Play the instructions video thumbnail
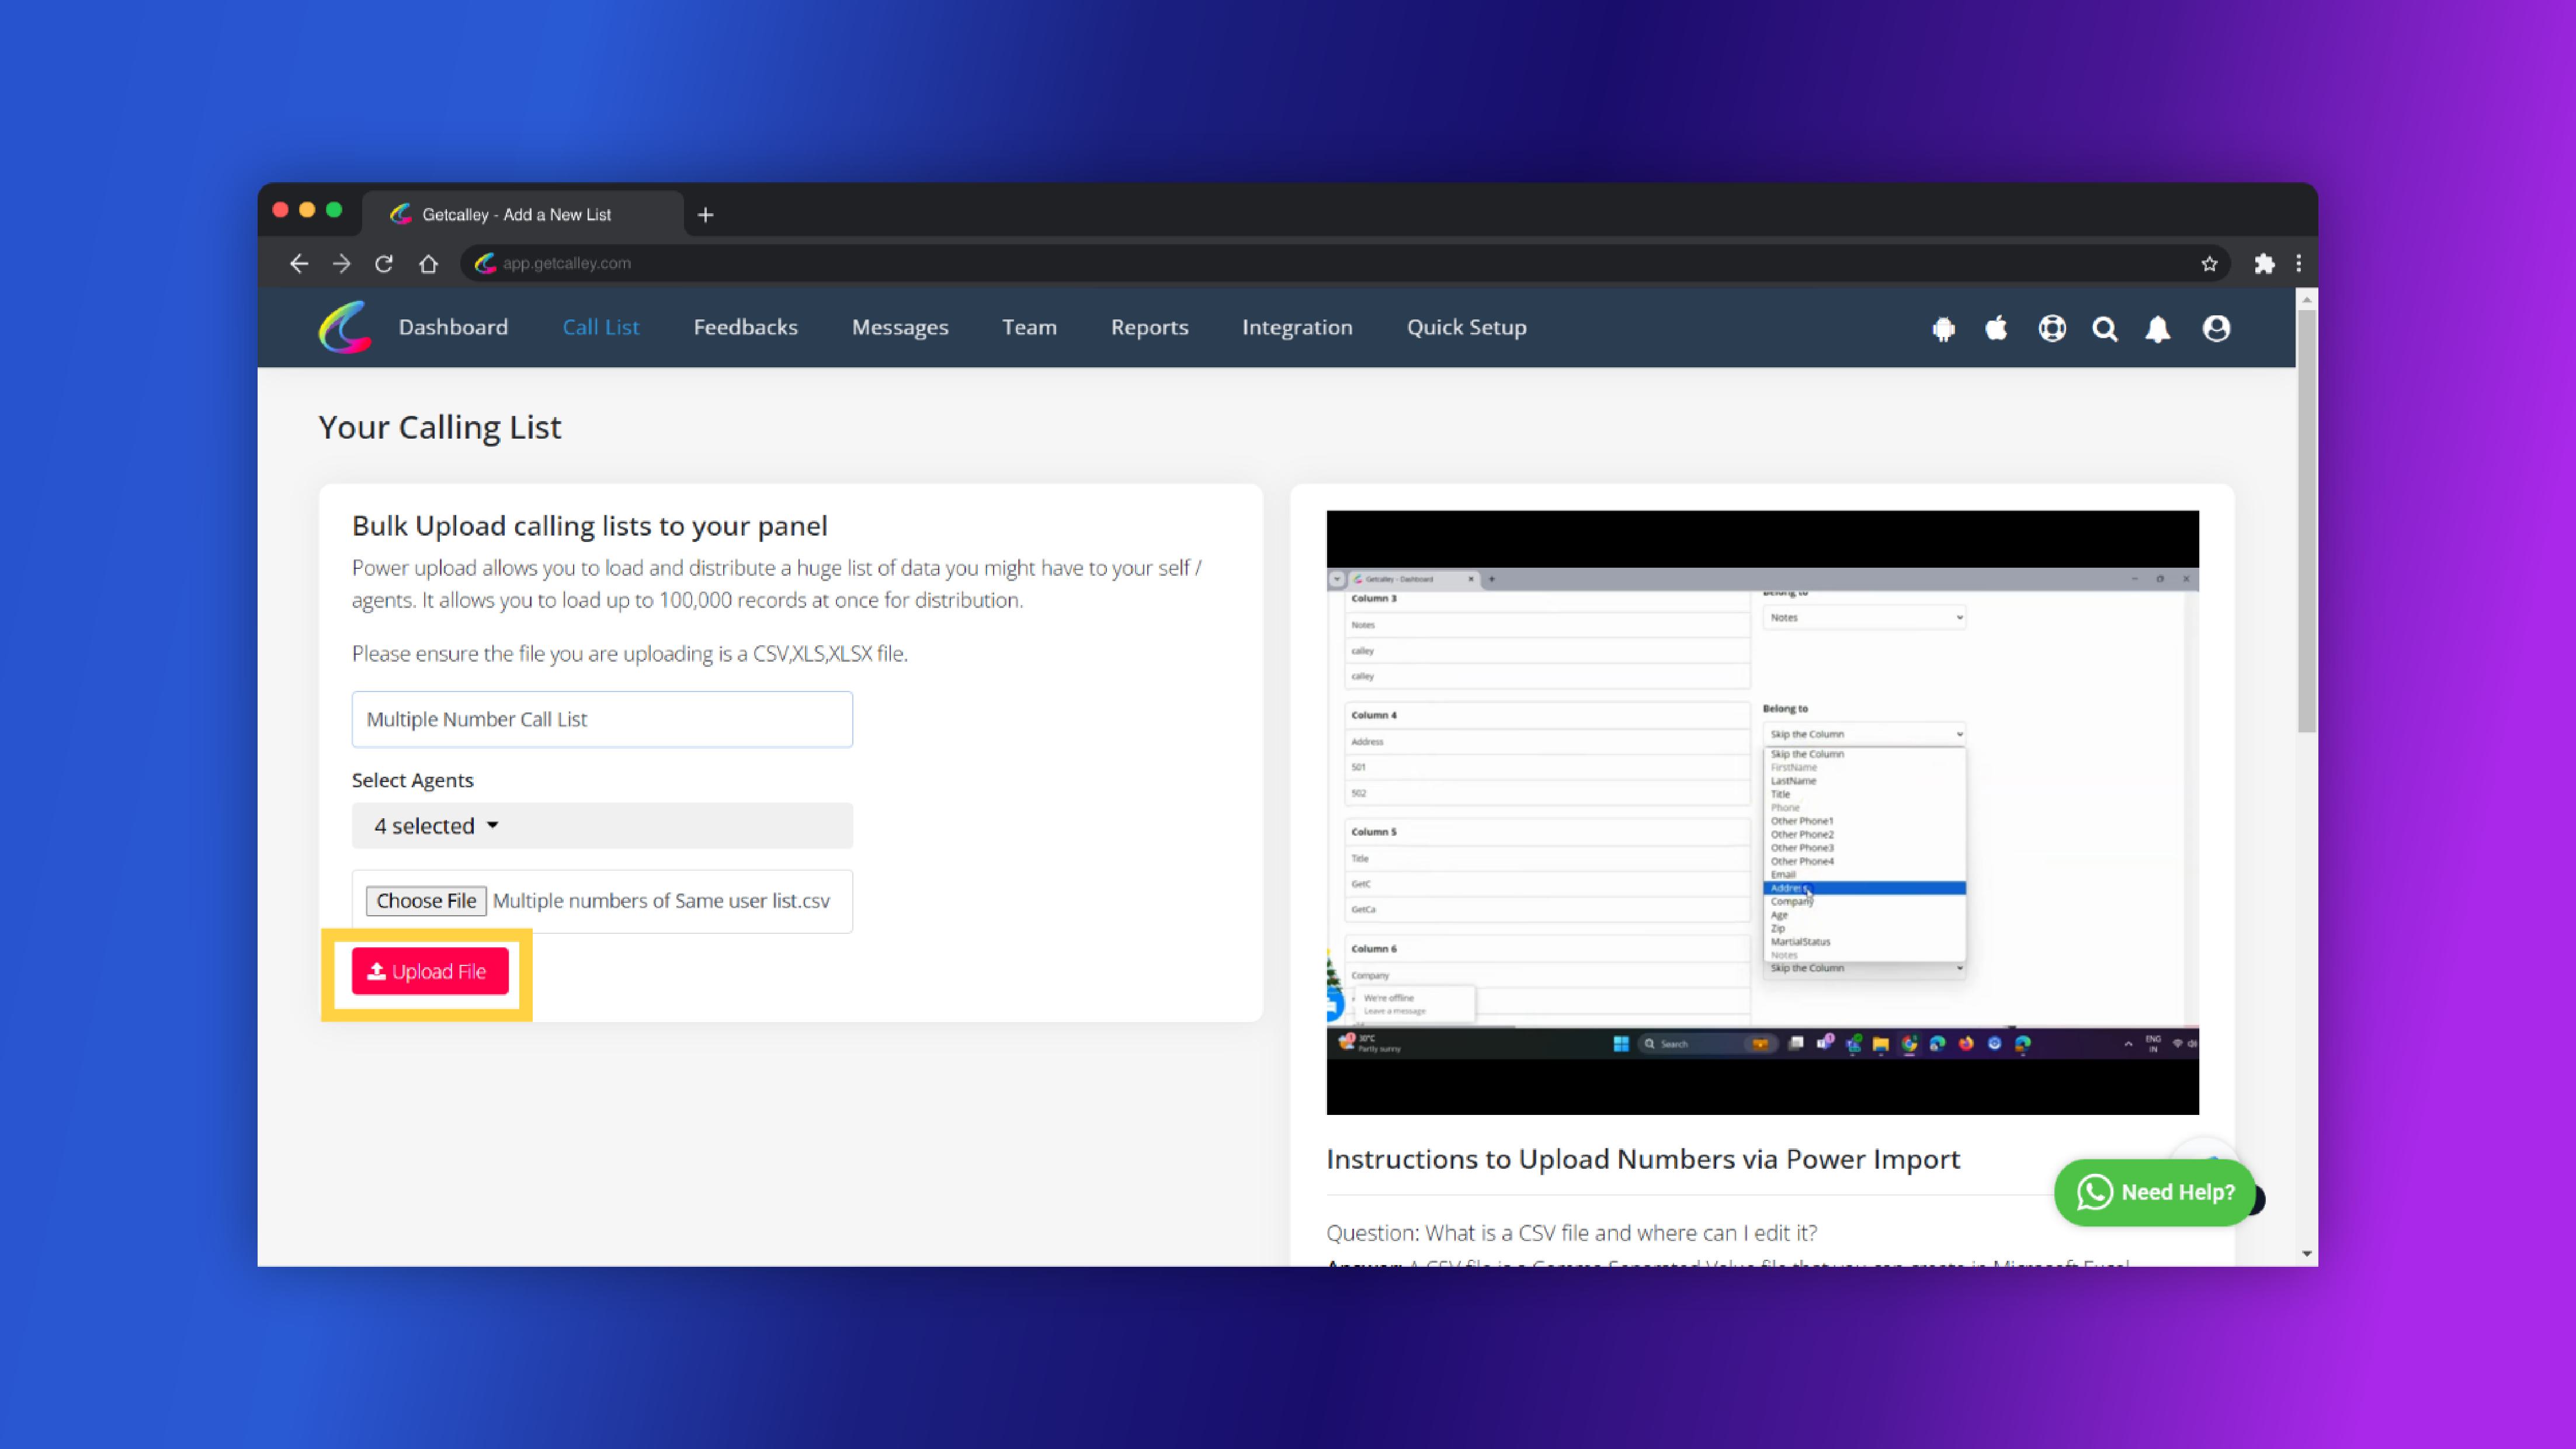This screenshot has width=2576, height=1449. 1762,812
